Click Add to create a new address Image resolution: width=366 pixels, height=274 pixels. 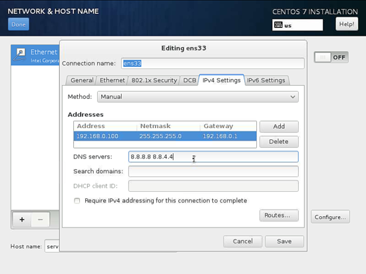pyautogui.click(x=279, y=127)
